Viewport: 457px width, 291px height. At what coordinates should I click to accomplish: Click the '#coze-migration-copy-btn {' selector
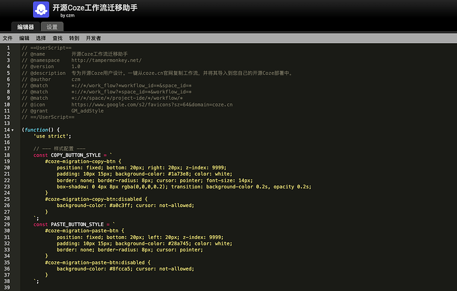point(83,161)
